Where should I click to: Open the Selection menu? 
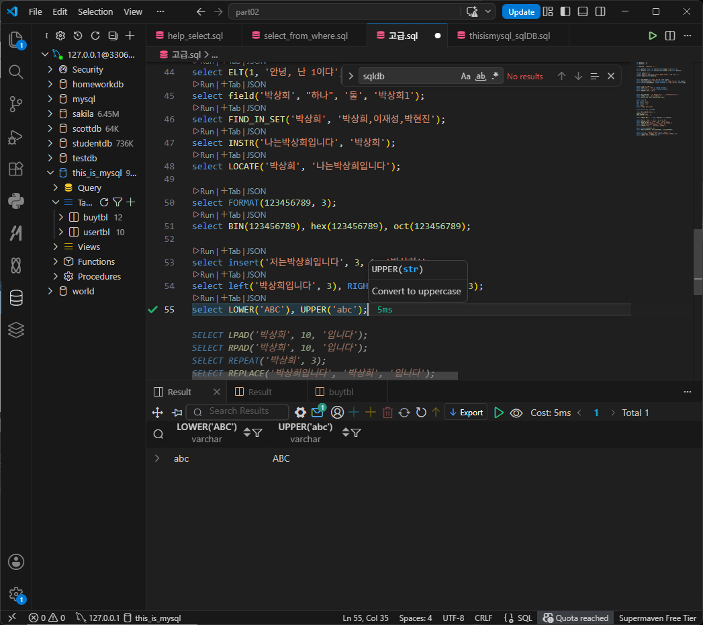click(x=95, y=11)
